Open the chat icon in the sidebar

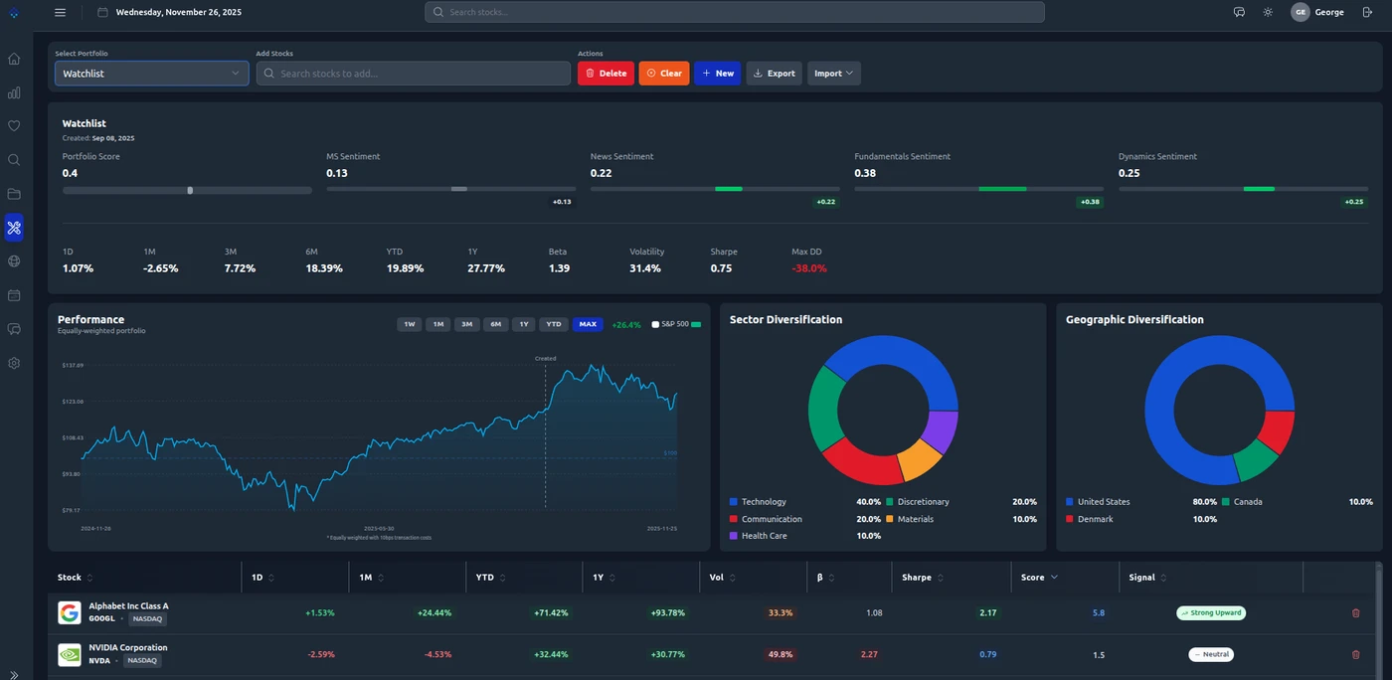point(14,329)
